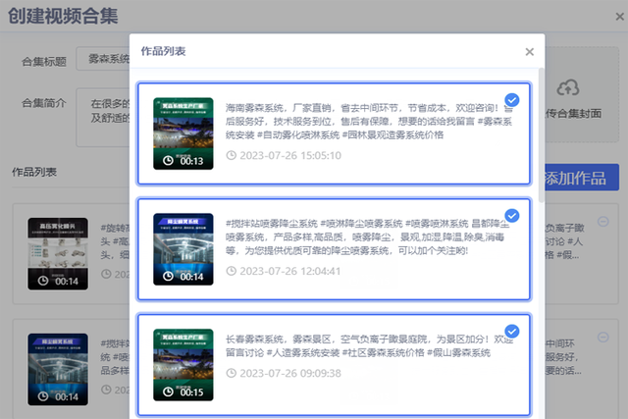The image size is (628, 419).
Task: Open the 00:14 thumbnail in the dialog
Action: click(x=183, y=249)
